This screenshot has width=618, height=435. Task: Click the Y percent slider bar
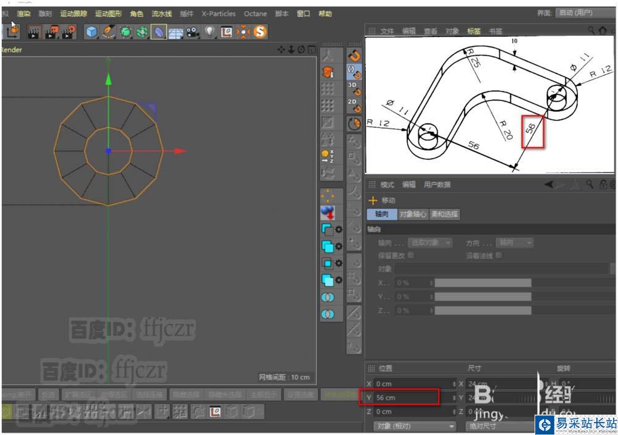pos(483,297)
